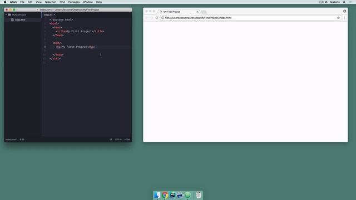
Task: Click the screen mirroring icon in menu bar
Action: 322,2
